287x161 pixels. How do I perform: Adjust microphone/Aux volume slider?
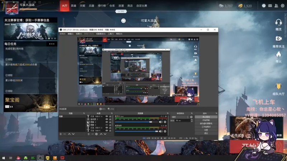(x=136, y=122)
